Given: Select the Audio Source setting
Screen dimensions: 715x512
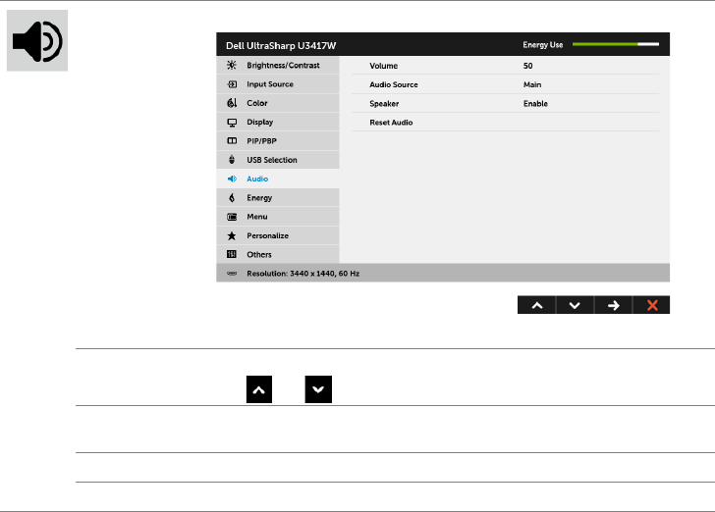Looking at the screenshot, I should point(505,84).
